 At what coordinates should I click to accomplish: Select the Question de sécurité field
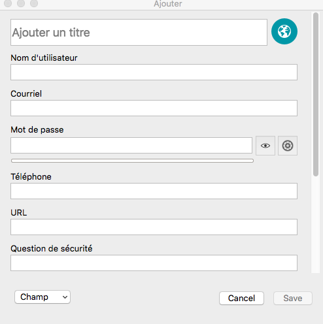(154, 263)
